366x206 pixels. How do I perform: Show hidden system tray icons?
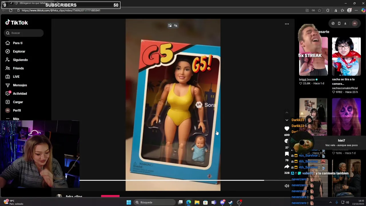click(330, 203)
